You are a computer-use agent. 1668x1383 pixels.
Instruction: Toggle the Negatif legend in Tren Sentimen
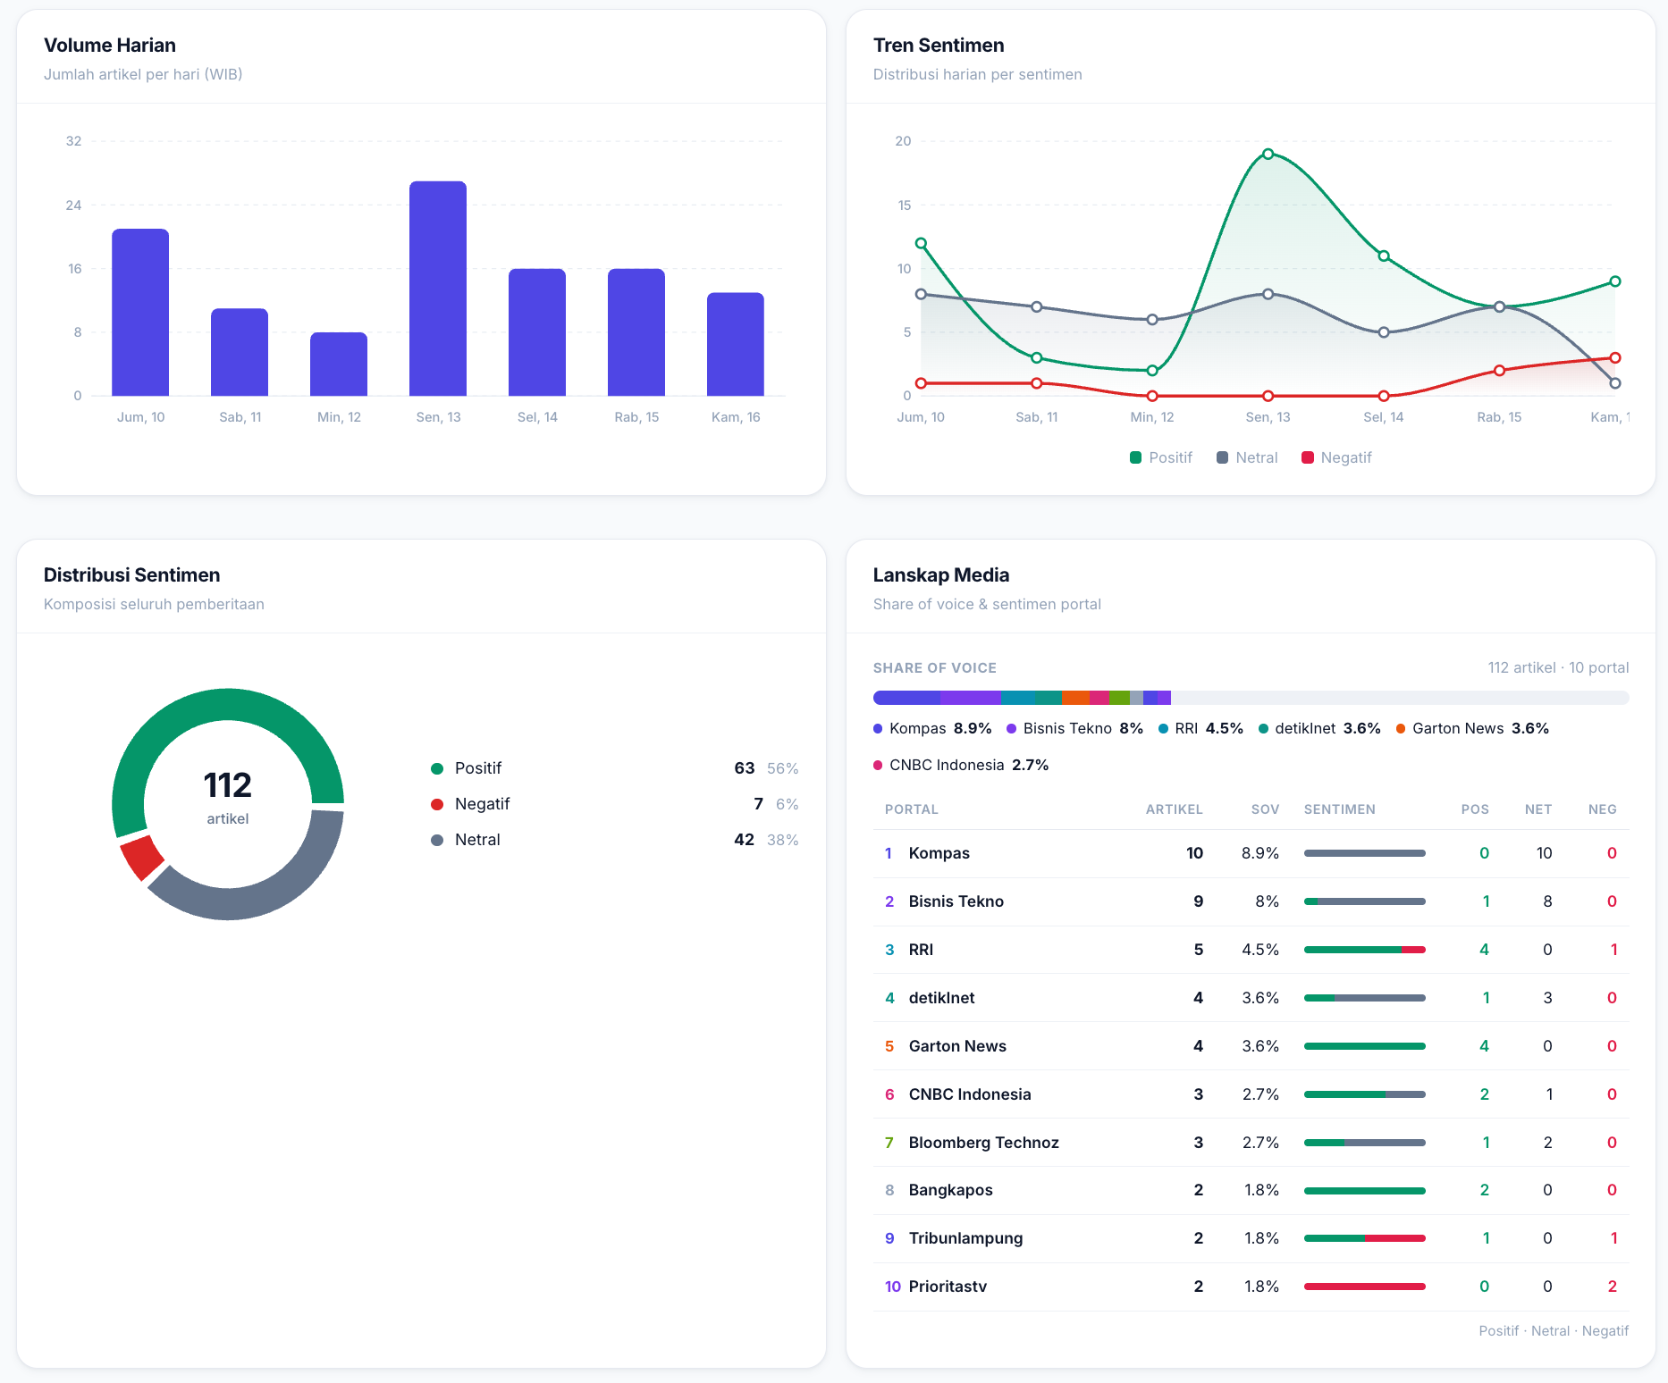click(1336, 457)
